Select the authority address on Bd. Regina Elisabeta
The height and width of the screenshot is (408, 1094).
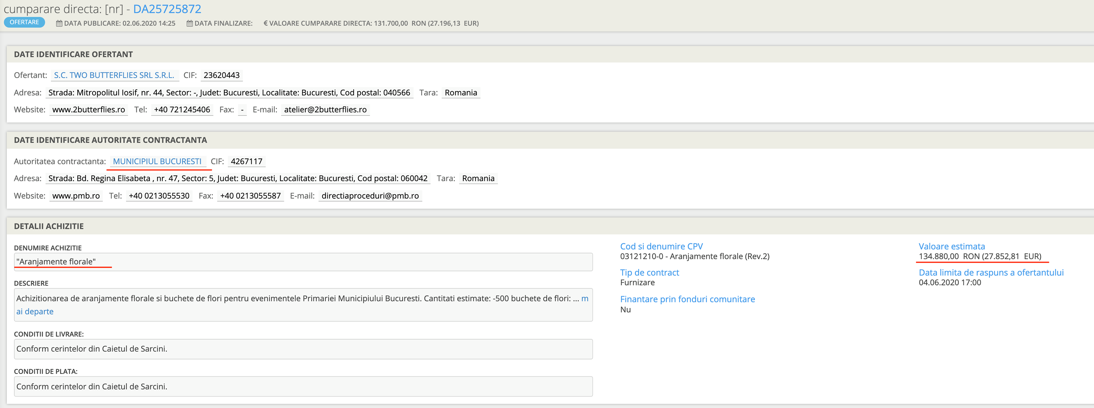point(238,178)
